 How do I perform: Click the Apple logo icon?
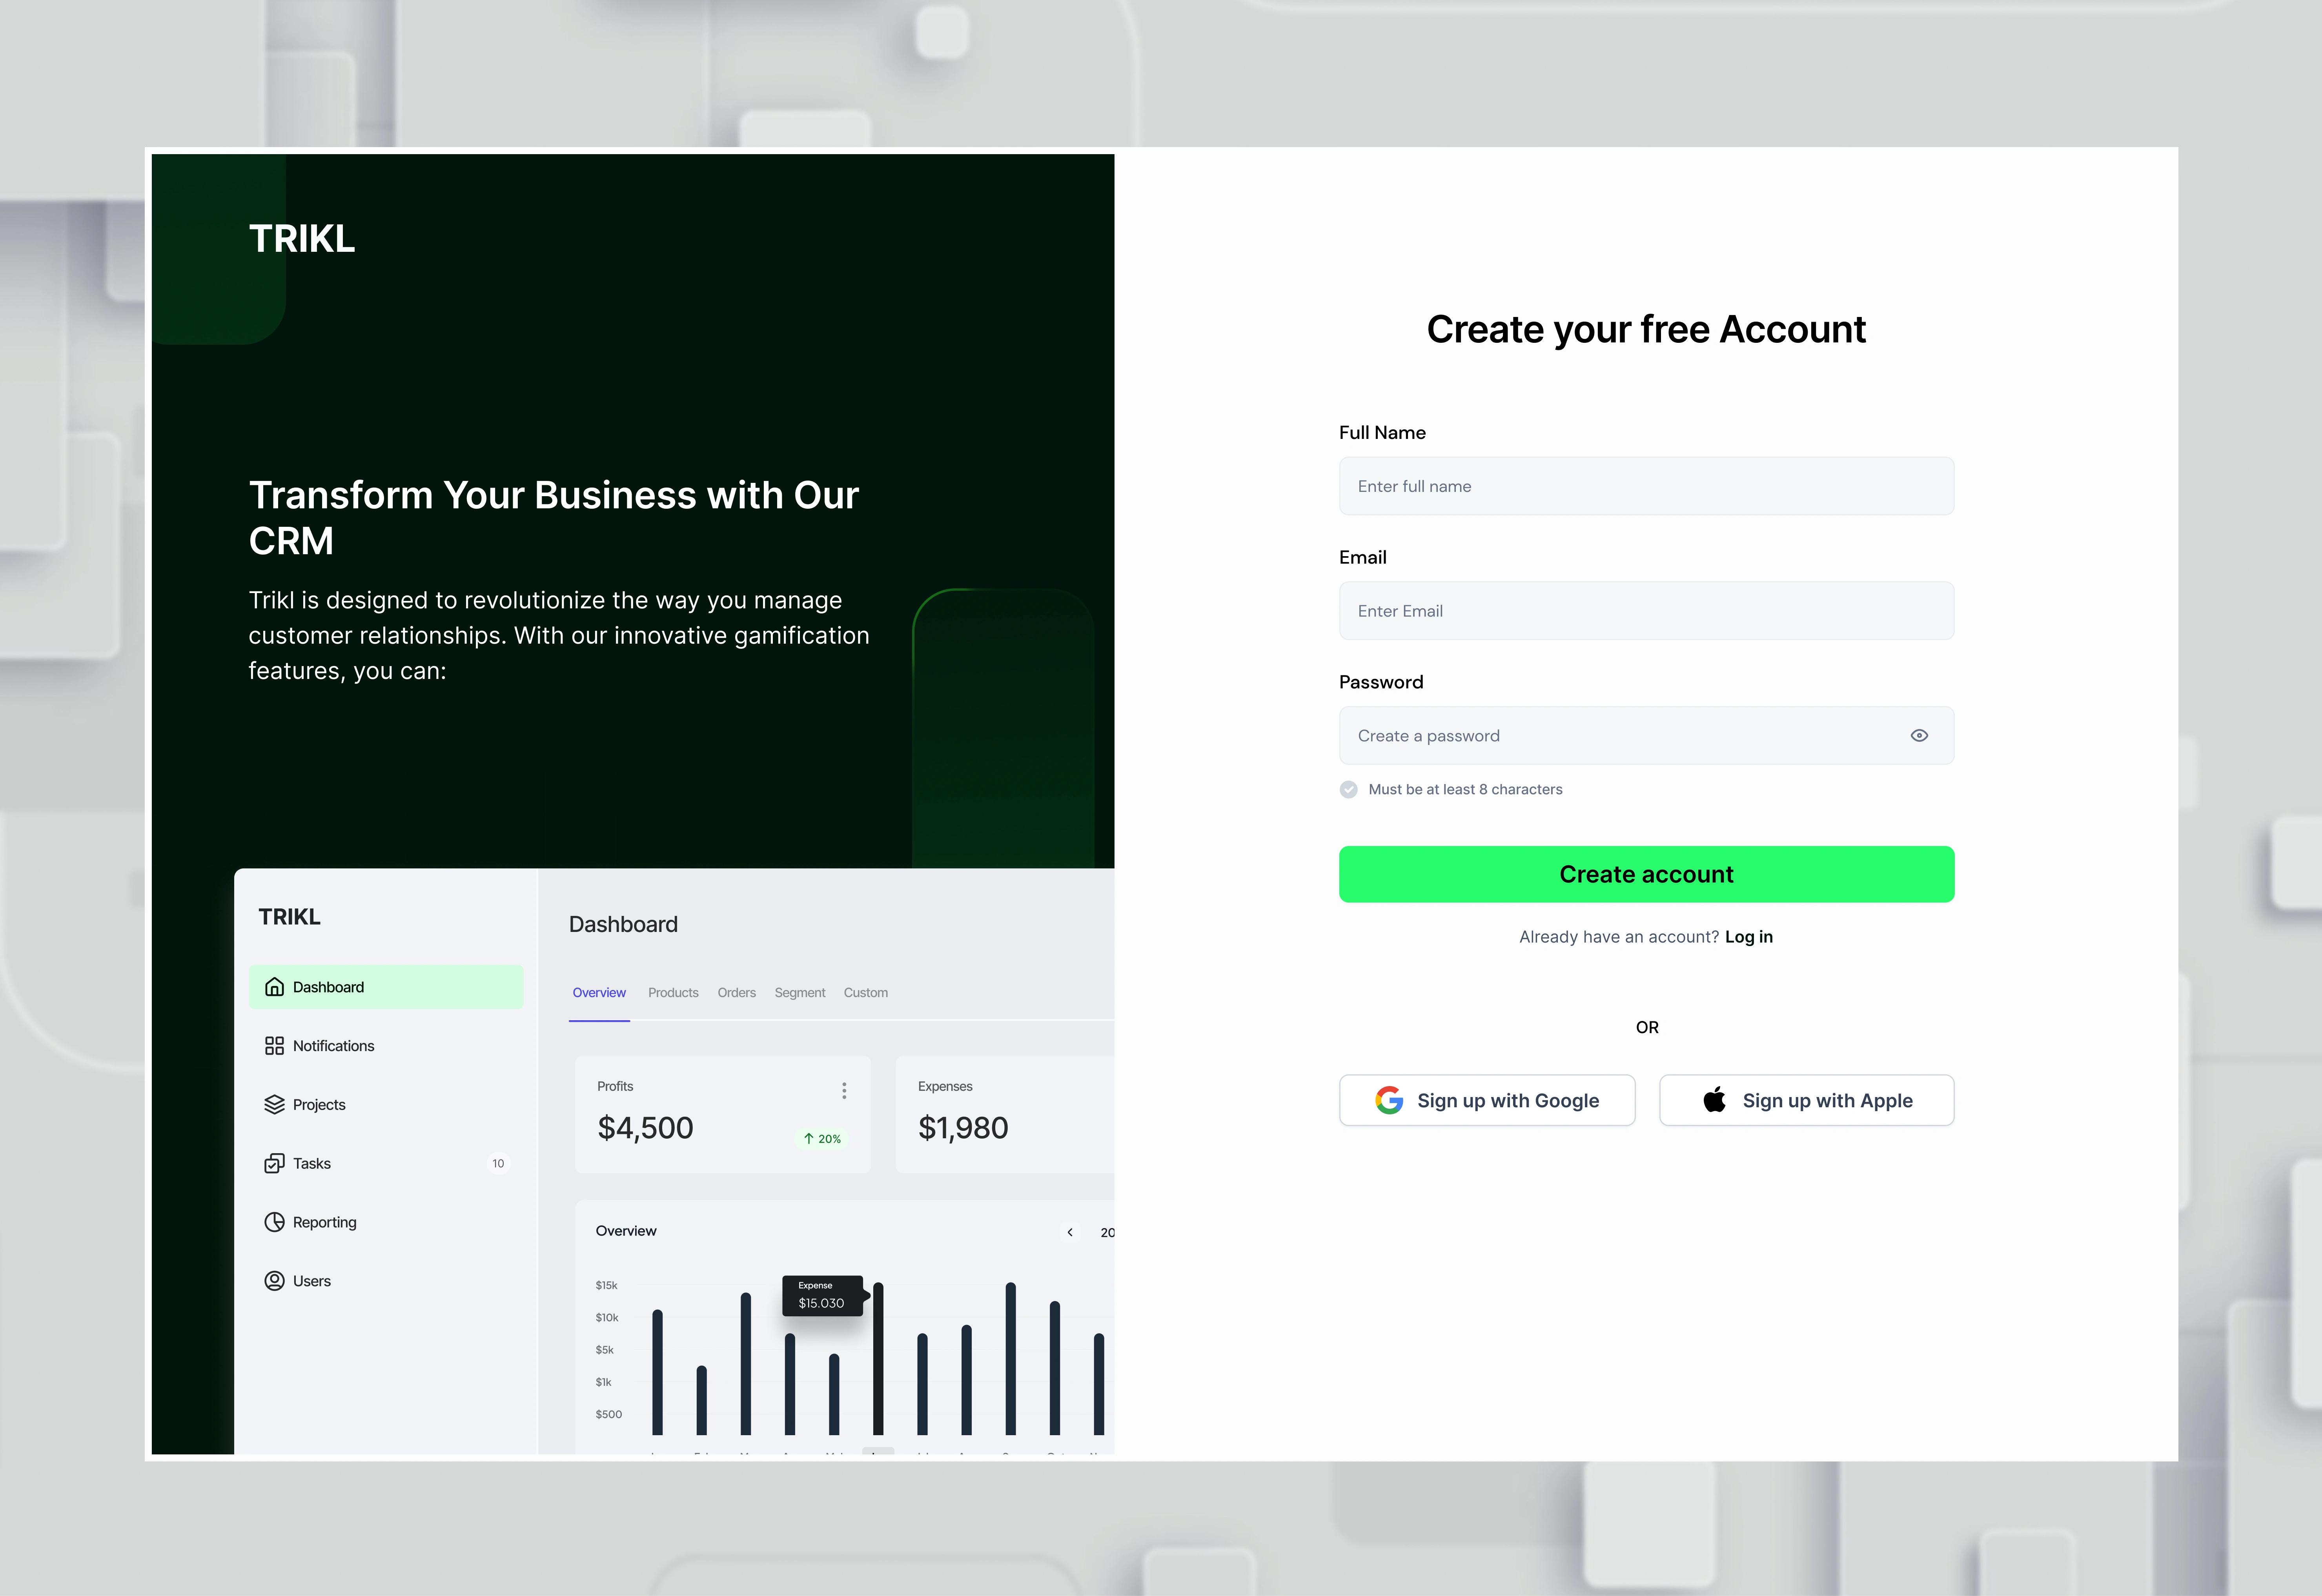tap(1714, 1100)
